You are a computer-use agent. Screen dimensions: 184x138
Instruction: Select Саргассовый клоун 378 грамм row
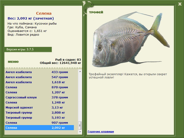pyautogui.click(x=39, y=97)
